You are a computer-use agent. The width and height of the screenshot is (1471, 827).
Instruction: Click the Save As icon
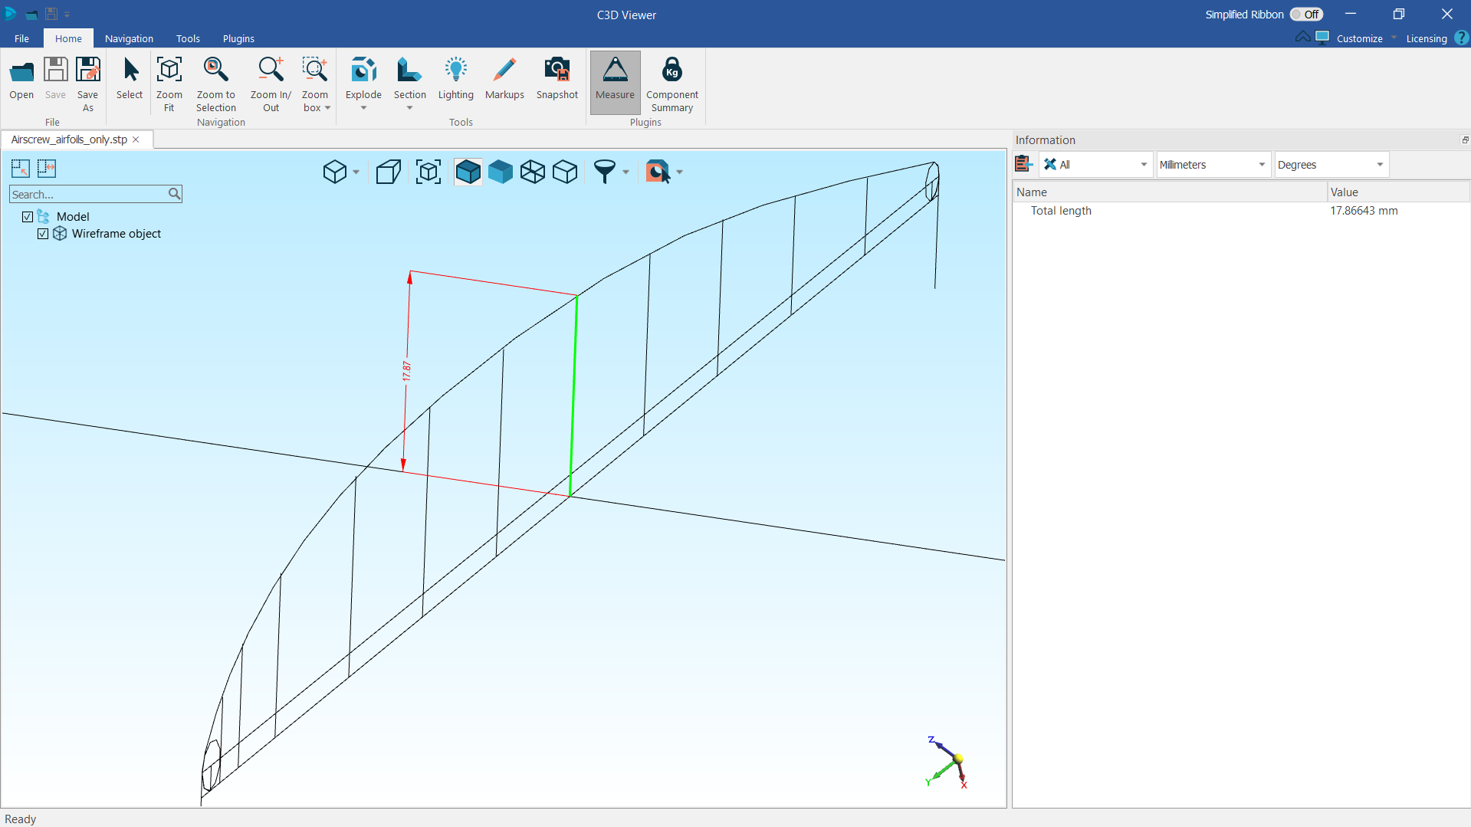click(87, 71)
